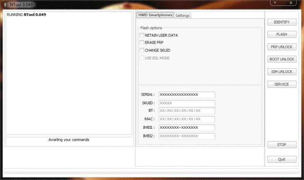
Task: Click the BOOT UNLOCK button
Action: coord(282,59)
